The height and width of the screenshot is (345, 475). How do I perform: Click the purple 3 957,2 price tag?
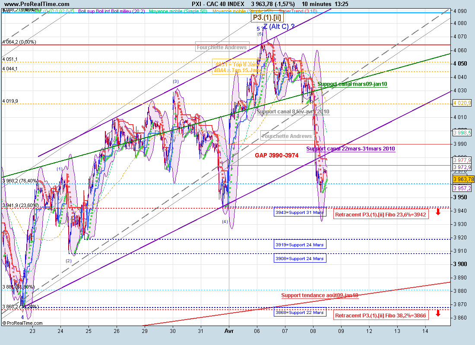point(462,188)
